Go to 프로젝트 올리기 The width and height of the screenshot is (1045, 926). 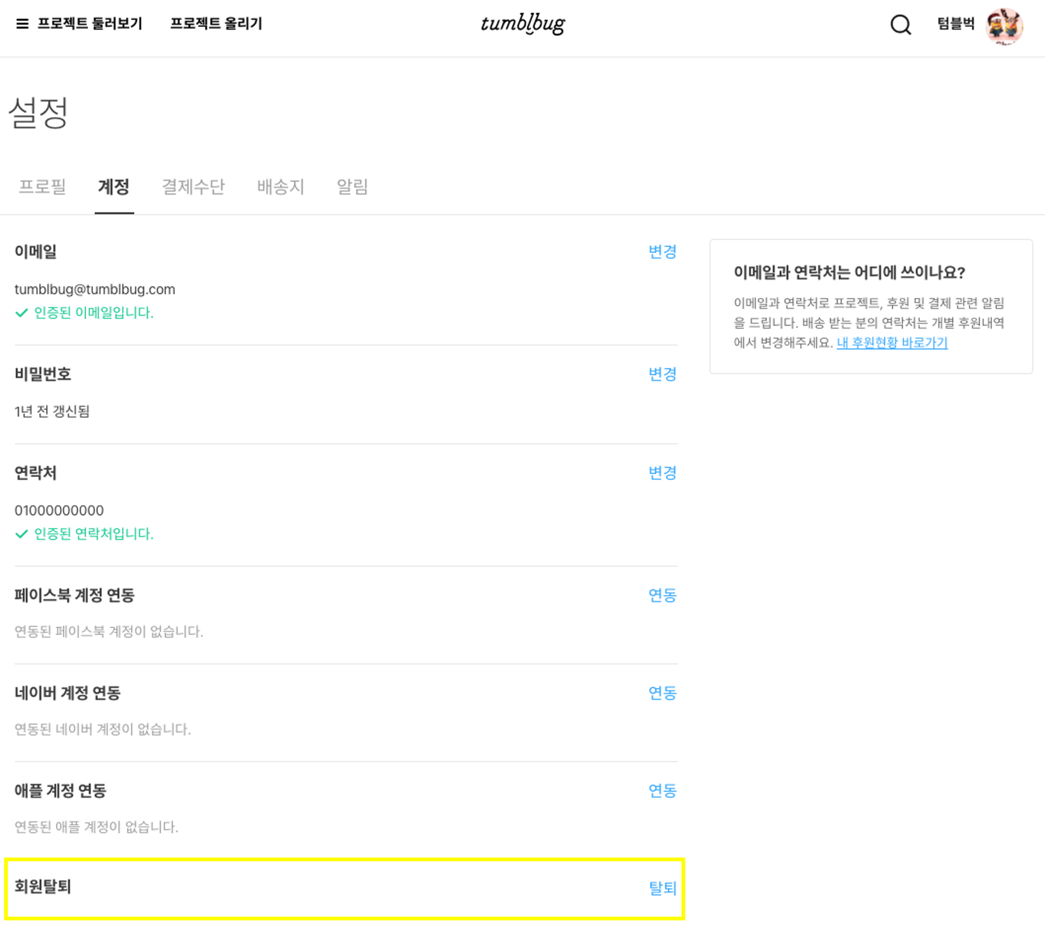(x=216, y=24)
